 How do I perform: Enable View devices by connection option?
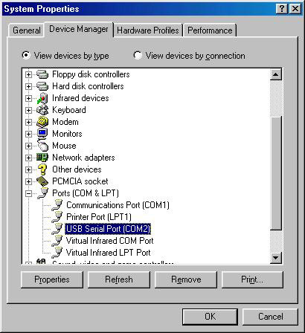point(138,55)
